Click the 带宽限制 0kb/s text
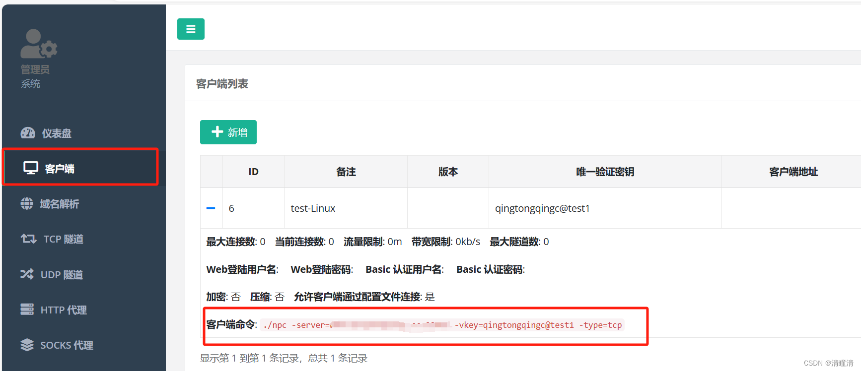The image size is (861, 371). [445, 242]
